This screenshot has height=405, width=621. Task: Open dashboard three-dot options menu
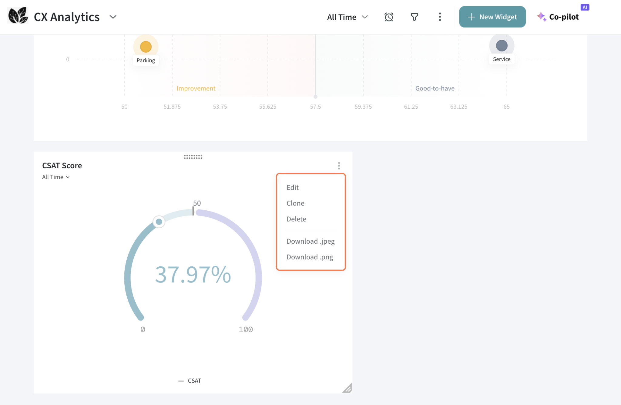[440, 17]
